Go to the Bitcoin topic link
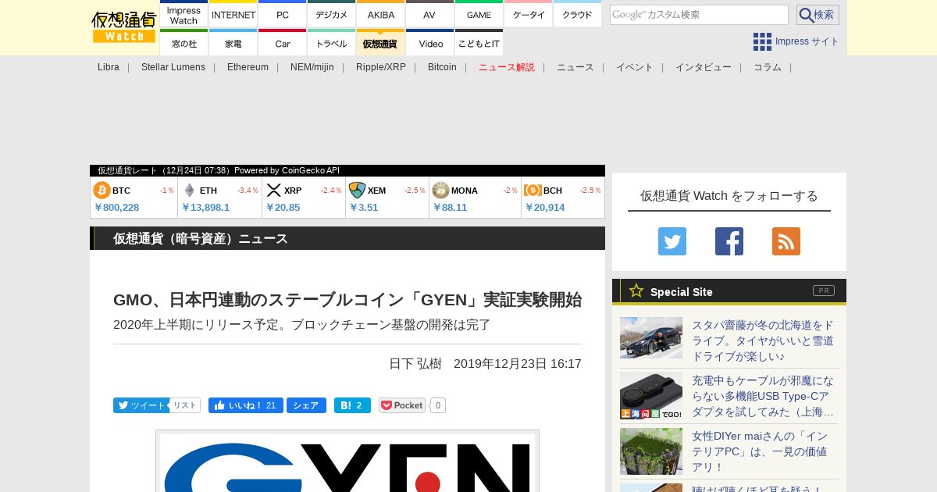937x492 pixels. 442,67
